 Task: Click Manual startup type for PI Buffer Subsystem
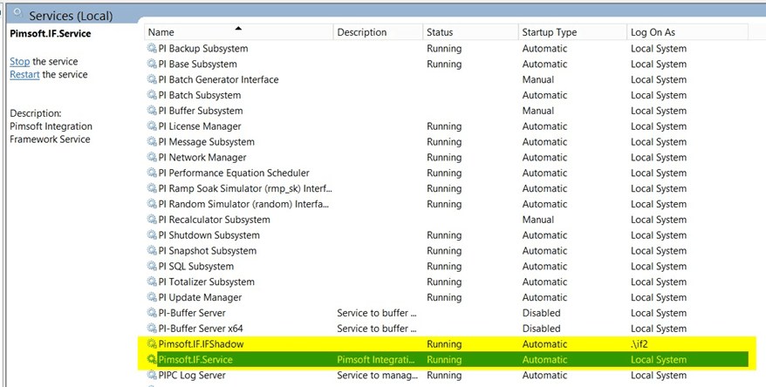(538, 111)
